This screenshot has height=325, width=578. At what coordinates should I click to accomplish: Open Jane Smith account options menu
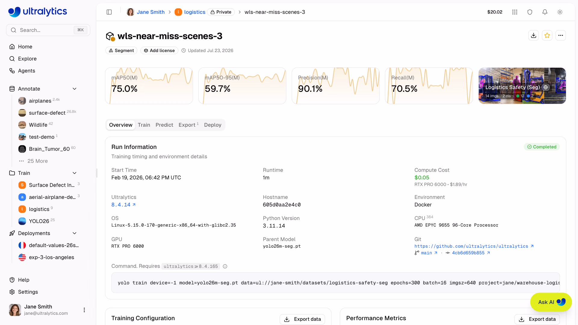tap(84, 310)
